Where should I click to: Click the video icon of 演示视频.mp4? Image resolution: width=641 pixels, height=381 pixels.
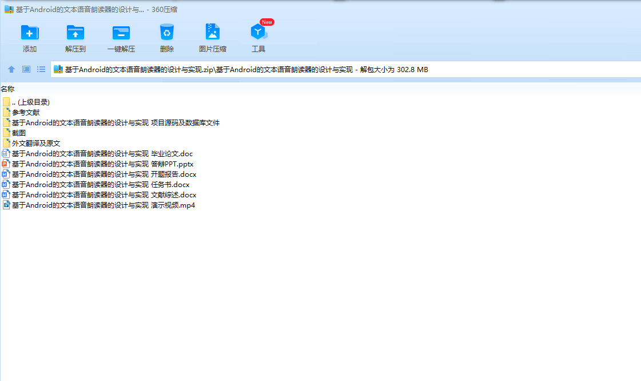[6, 205]
